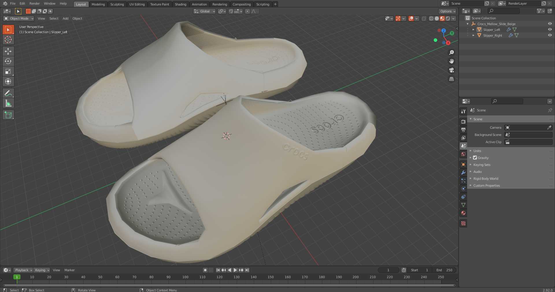Image resolution: width=555 pixels, height=292 pixels.
Task: Expand the Slipper_Left tree item
Action: point(473,29)
